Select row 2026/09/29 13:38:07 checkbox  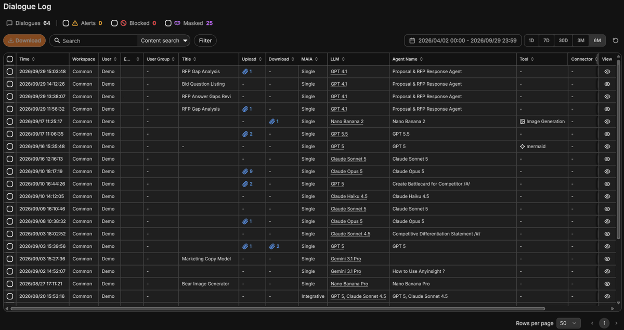click(x=10, y=97)
